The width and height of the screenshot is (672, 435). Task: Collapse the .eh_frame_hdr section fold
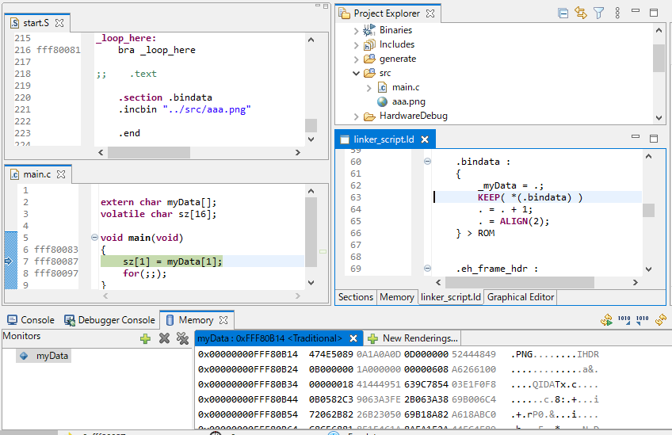pos(427,269)
